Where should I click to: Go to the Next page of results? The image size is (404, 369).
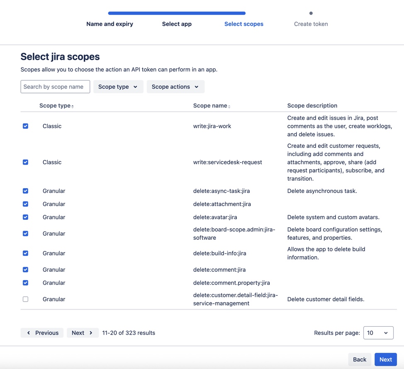click(x=83, y=333)
